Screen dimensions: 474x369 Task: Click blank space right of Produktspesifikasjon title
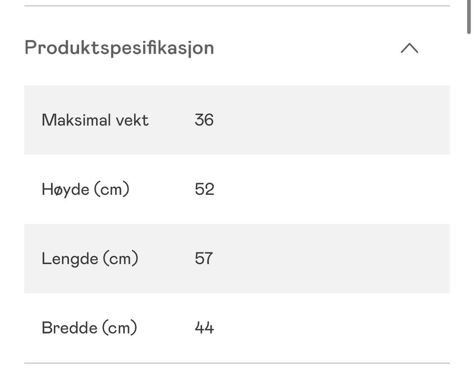(305, 48)
